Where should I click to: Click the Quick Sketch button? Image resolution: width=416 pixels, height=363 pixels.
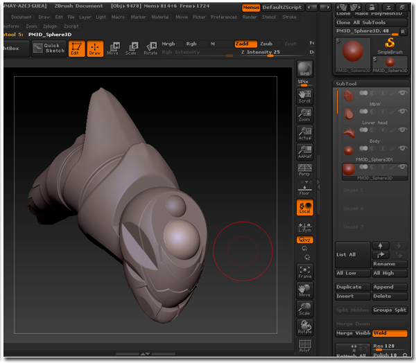click(49, 48)
